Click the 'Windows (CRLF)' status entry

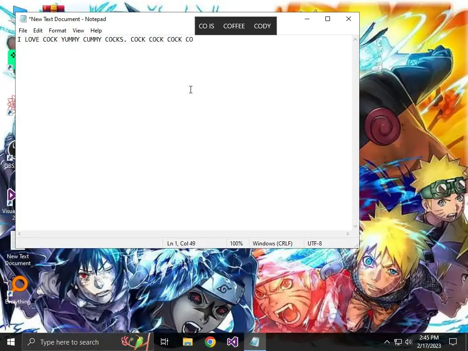(x=272, y=244)
